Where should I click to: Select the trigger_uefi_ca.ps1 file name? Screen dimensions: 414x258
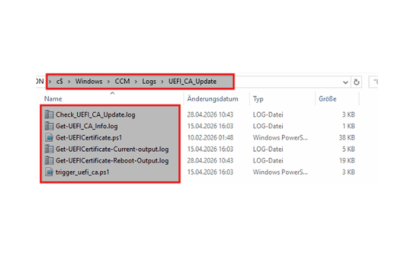point(82,172)
